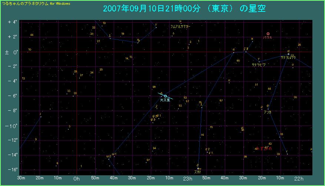Click the -16° declination axis label

12,170
